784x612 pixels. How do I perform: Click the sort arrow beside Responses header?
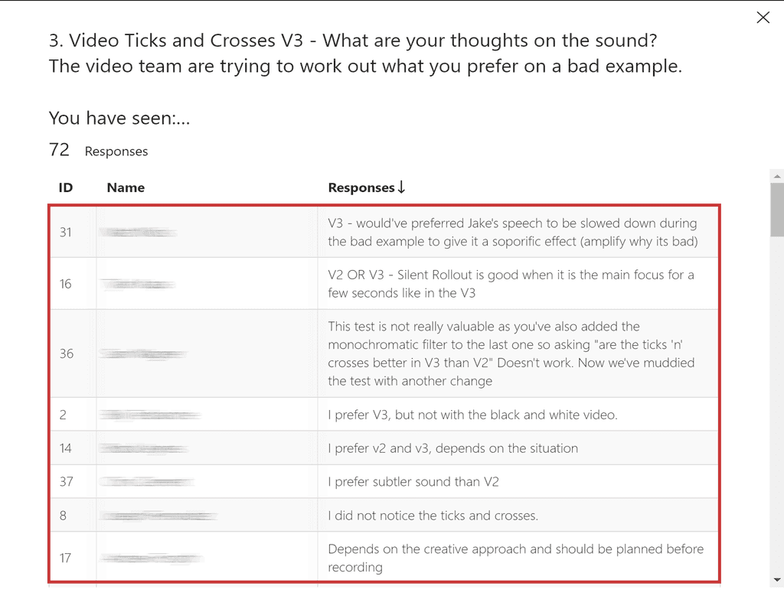click(x=401, y=187)
